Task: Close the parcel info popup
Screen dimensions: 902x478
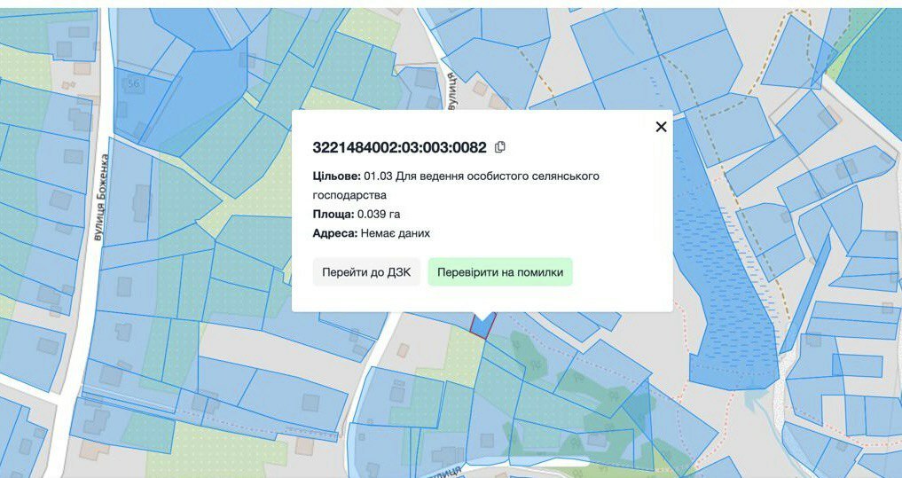Action: coord(661,127)
